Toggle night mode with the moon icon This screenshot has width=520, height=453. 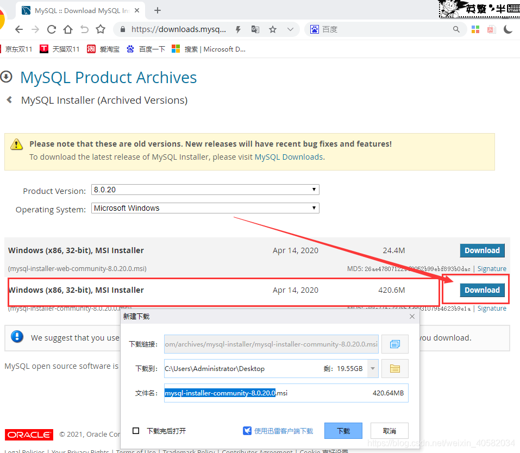[508, 29]
